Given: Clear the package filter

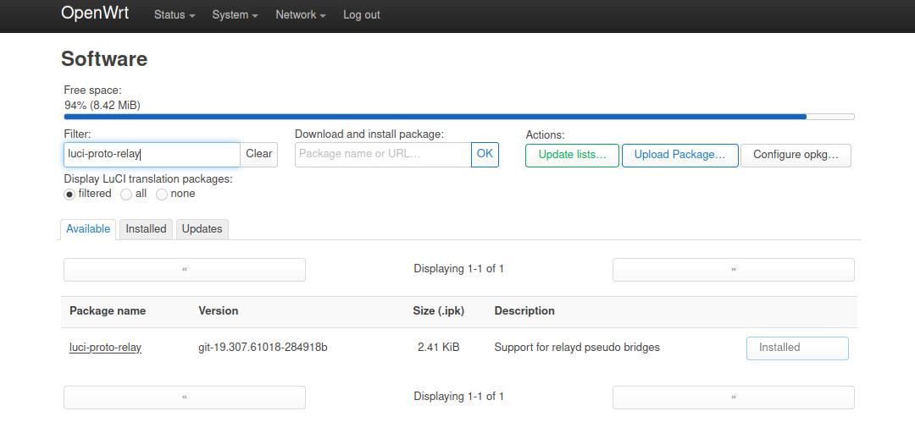Looking at the screenshot, I should pyautogui.click(x=258, y=154).
